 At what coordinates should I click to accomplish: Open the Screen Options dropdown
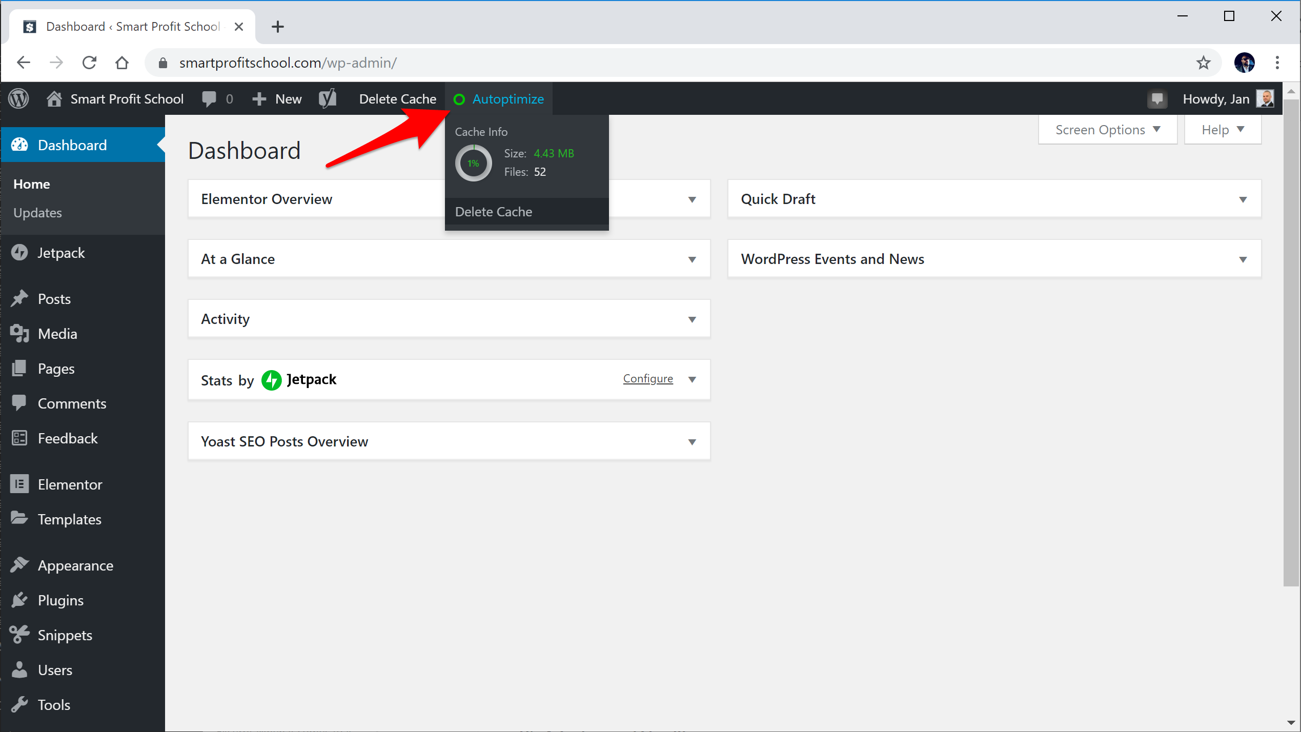click(1108, 130)
